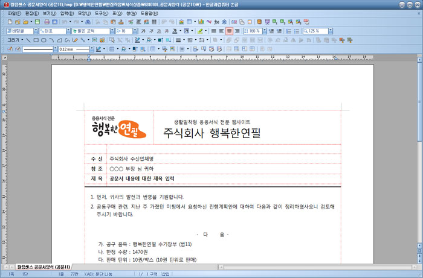Open the 편집(E) menu

pyautogui.click(x=32, y=13)
